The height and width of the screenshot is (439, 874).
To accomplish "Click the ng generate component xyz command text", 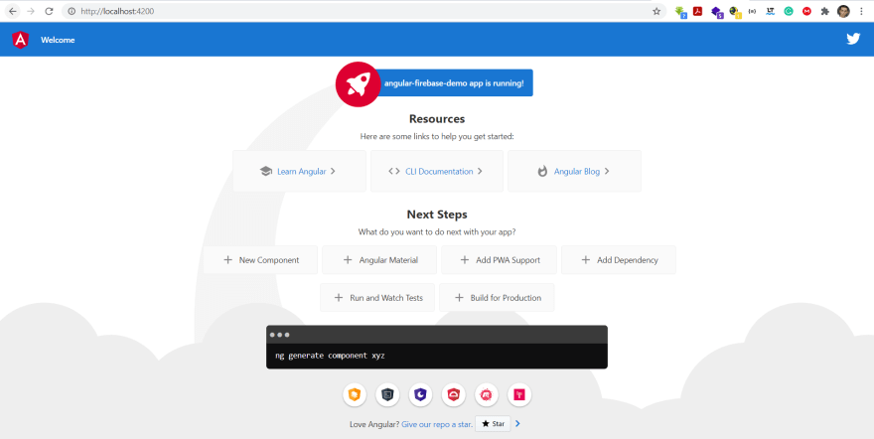I will 330,356.
